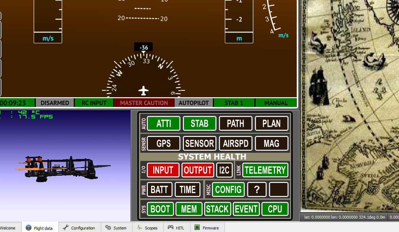Click the I2C health indicator
The width and height of the screenshot is (399, 232).
[224, 170]
